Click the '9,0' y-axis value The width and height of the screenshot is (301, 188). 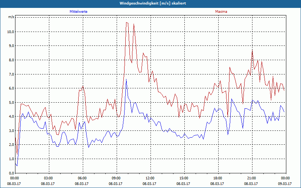tap(12, 46)
